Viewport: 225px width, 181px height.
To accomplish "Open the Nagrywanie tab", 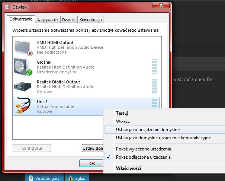I will [x=47, y=20].
